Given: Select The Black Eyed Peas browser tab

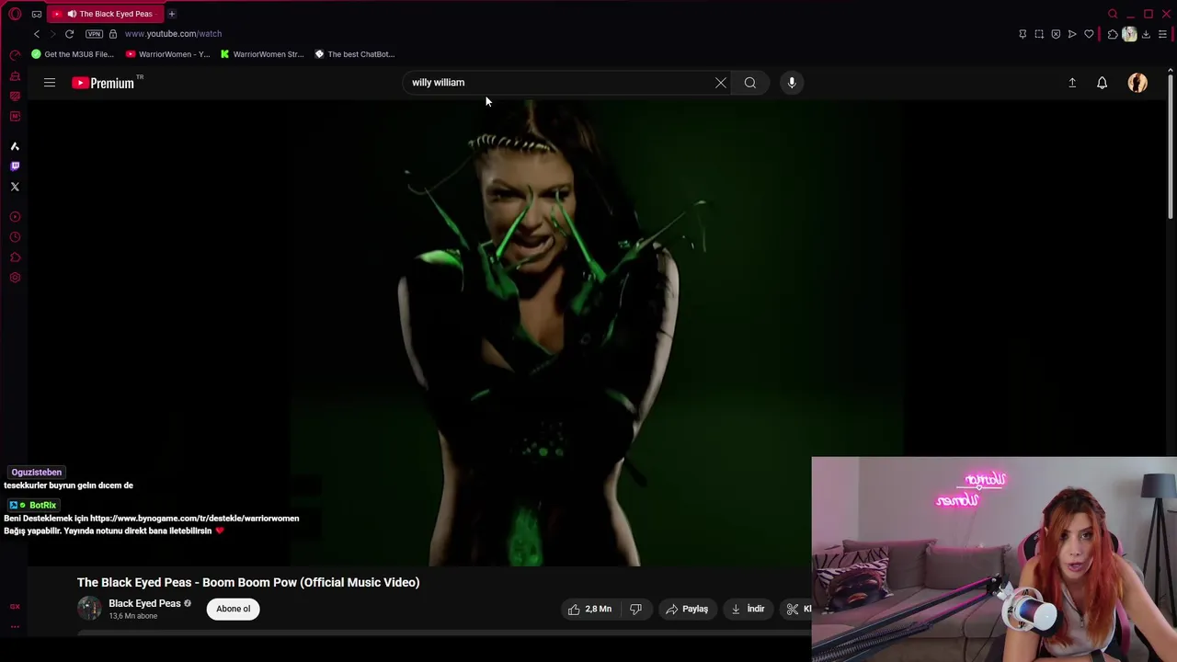Looking at the screenshot, I should (107, 14).
